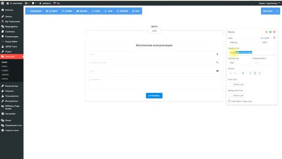Open WPBakery Page Builder menu item

tap(12, 107)
